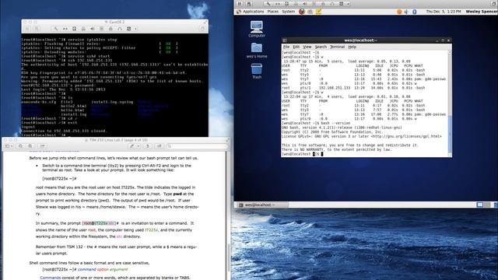Open Terminal menu in terminal menu bar
Image resolution: width=498 pixels, height=280 pixels.
[x=337, y=47]
